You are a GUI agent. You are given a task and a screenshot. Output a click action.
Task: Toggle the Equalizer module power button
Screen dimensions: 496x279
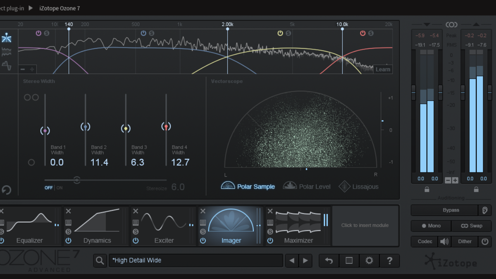[x=2, y=241]
